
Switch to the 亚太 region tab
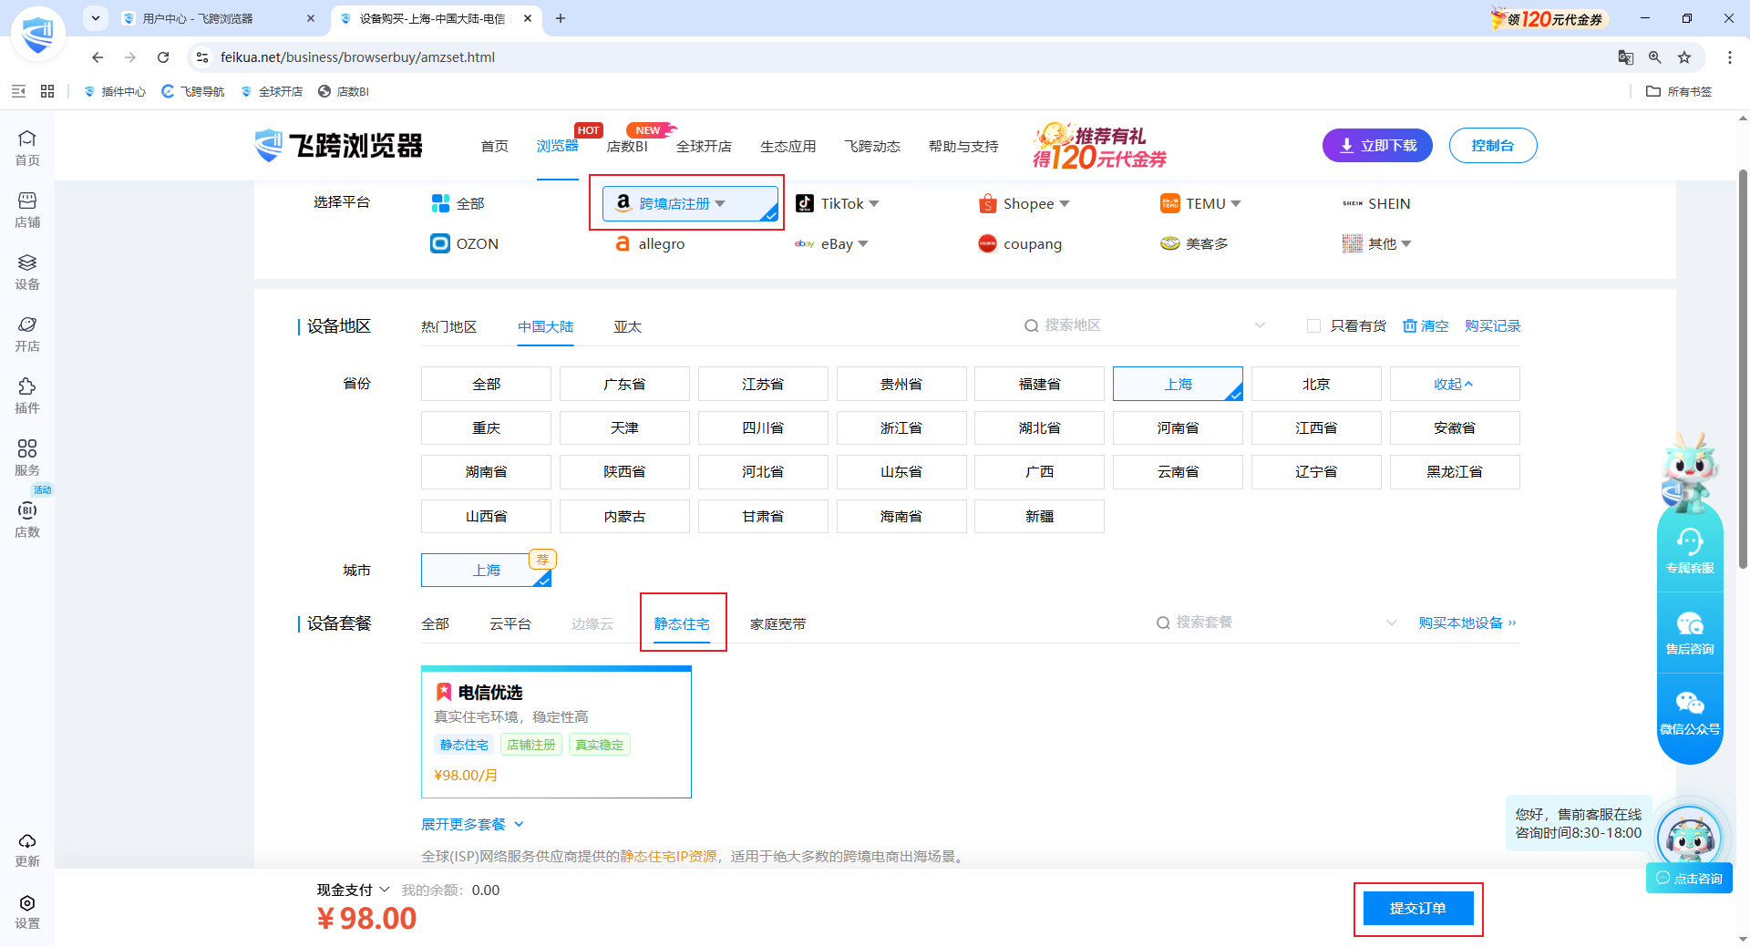click(x=627, y=326)
